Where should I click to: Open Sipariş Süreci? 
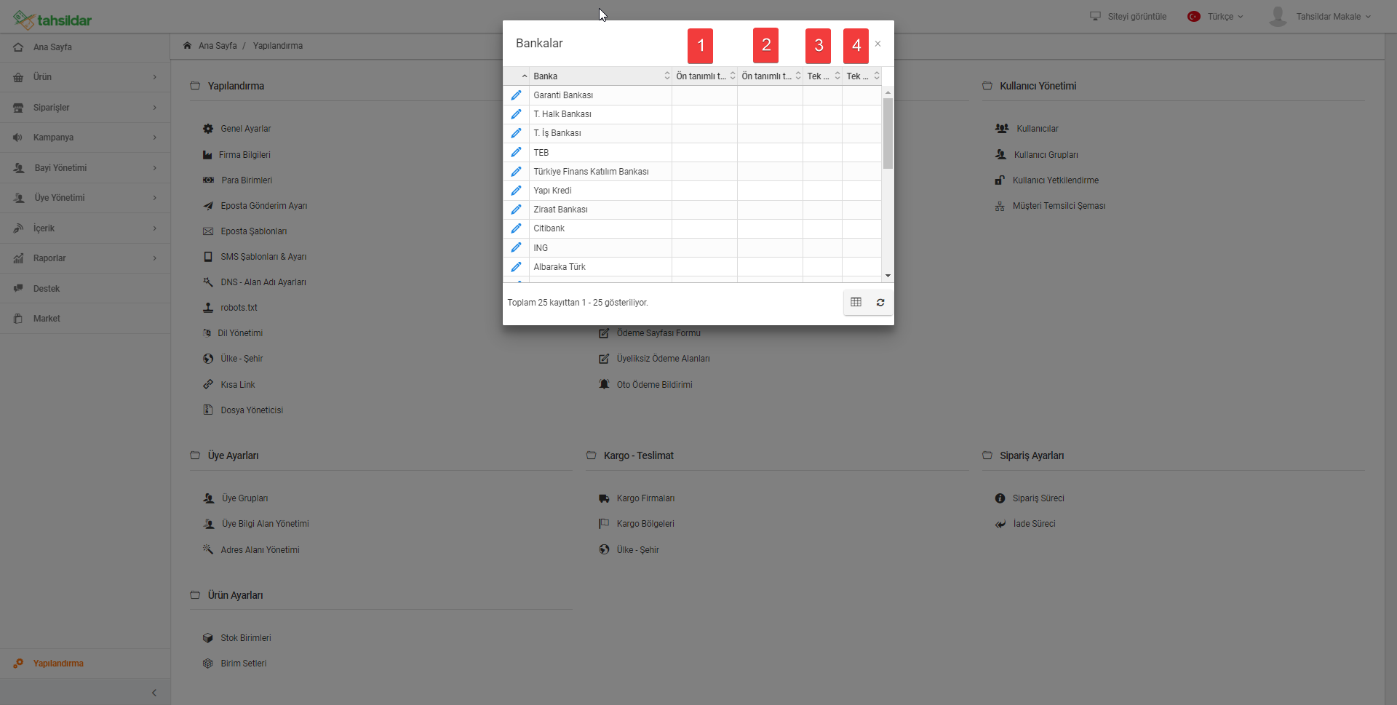click(x=1038, y=498)
